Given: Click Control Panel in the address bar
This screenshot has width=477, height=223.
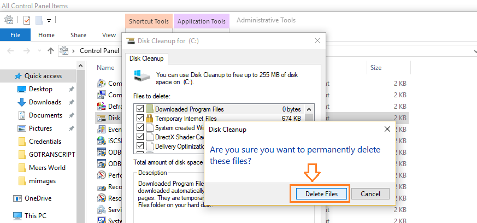Looking at the screenshot, I should point(99,50).
